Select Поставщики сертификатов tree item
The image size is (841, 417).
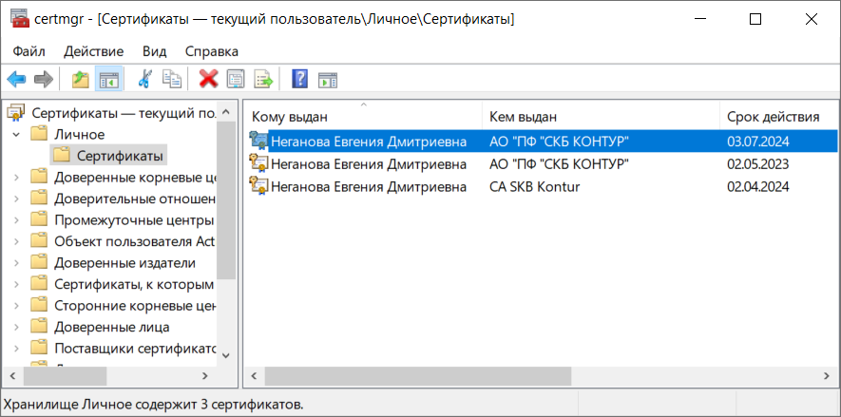click(x=135, y=349)
